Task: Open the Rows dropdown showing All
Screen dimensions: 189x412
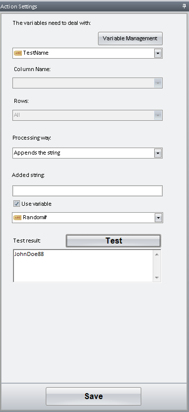Action: coord(87,115)
